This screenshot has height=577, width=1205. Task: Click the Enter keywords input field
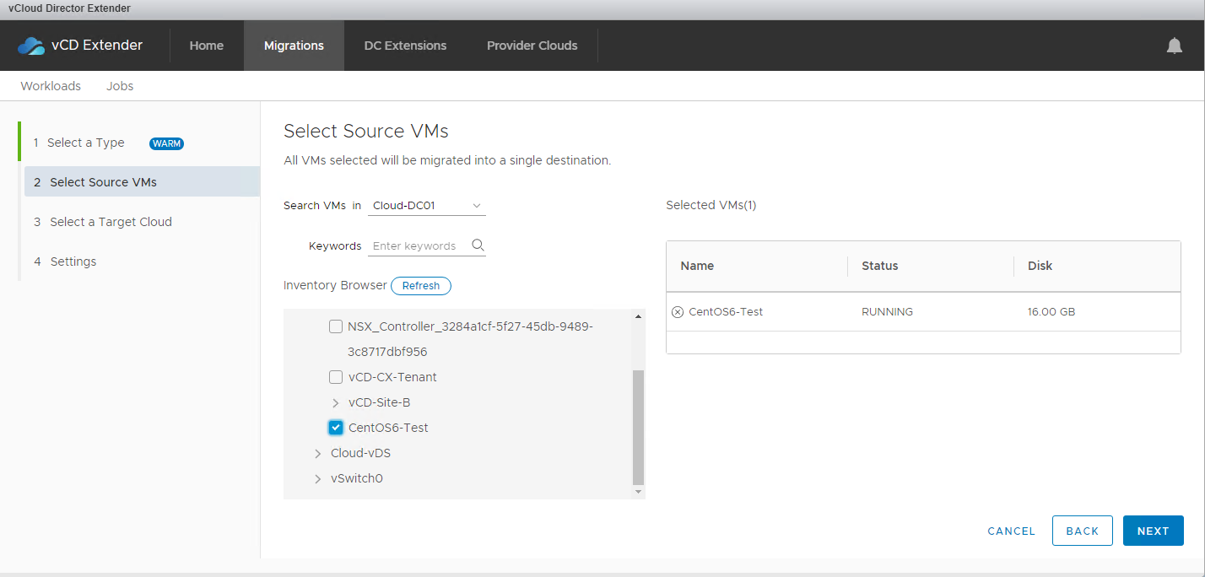[x=418, y=246]
